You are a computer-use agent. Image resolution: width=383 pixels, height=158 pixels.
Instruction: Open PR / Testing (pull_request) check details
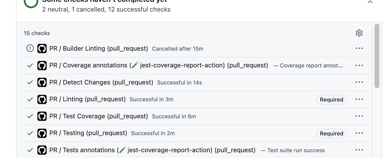click(x=88, y=133)
